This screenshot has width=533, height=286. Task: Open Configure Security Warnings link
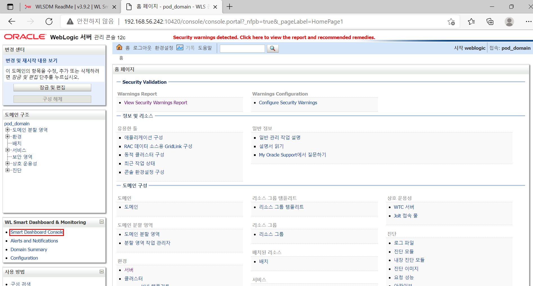[288, 103]
